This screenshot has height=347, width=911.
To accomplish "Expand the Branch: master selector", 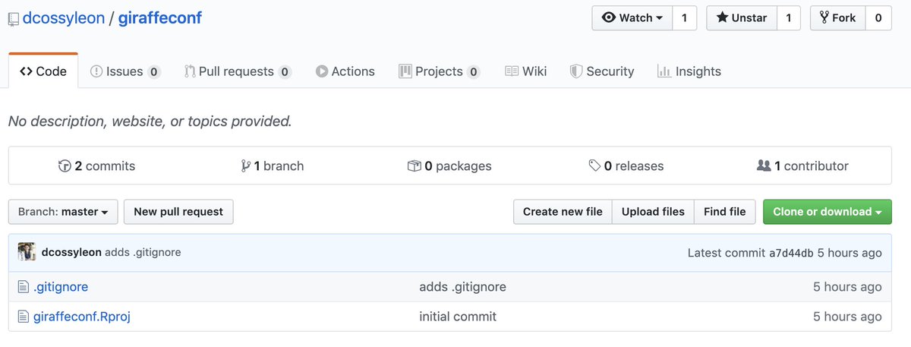I will (63, 212).
